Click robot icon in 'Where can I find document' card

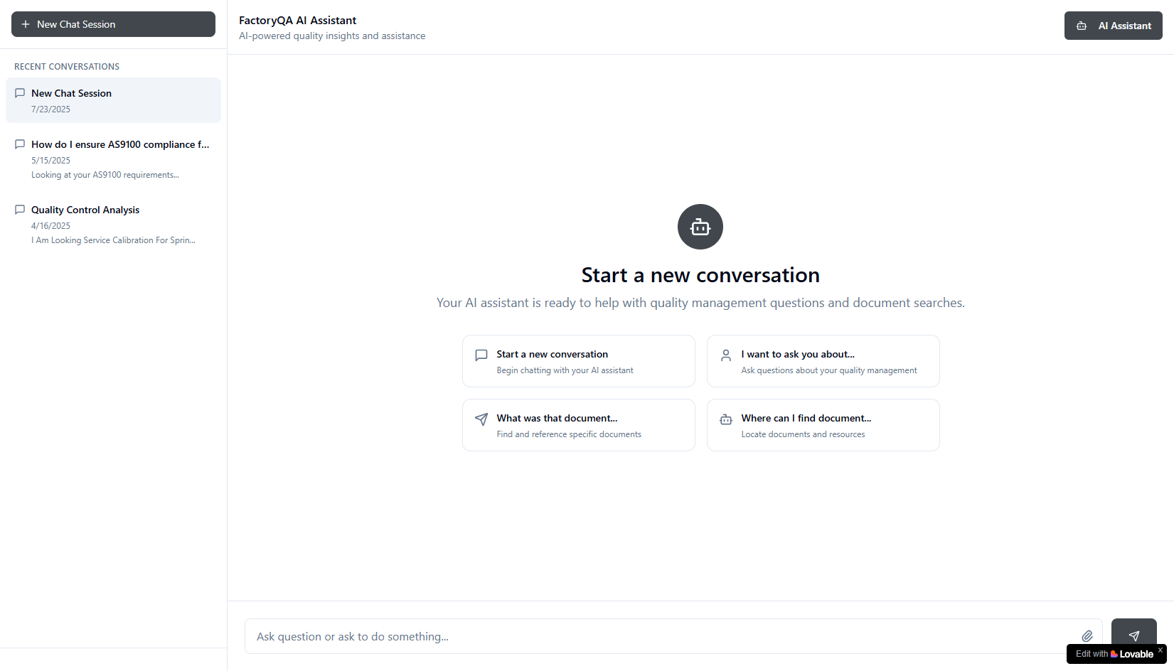[726, 419]
